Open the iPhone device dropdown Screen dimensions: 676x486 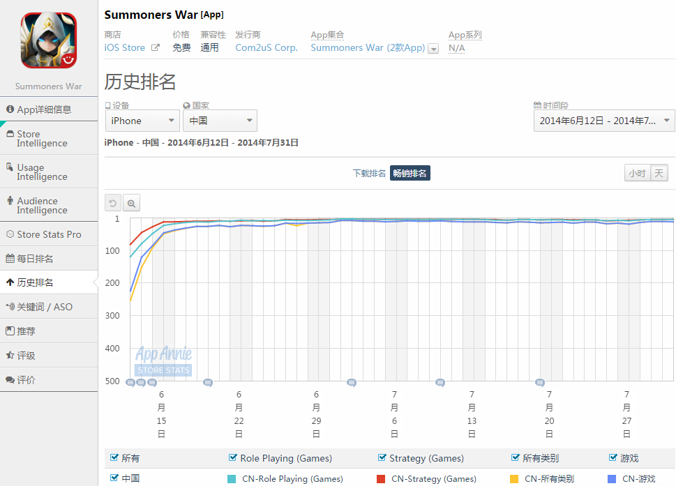[x=142, y=121]
